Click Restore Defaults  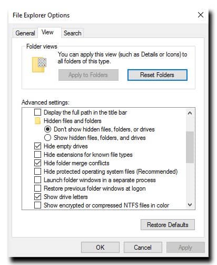tap(167, 225)
